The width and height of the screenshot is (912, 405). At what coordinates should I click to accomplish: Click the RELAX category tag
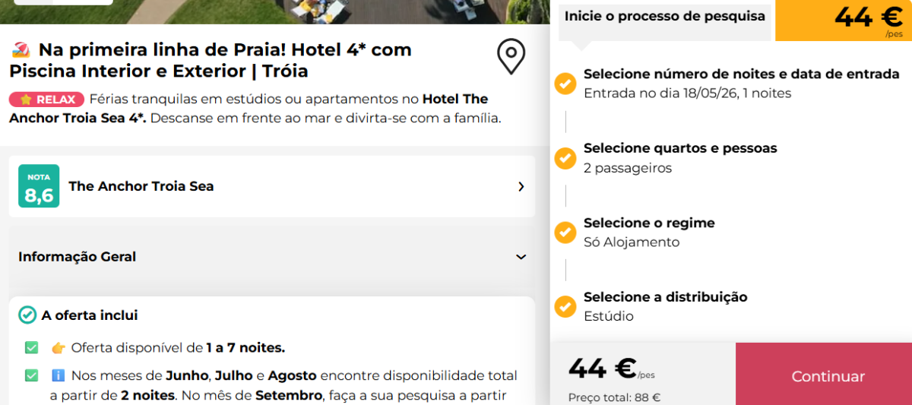pyautogui.click(x=47, y=100)
